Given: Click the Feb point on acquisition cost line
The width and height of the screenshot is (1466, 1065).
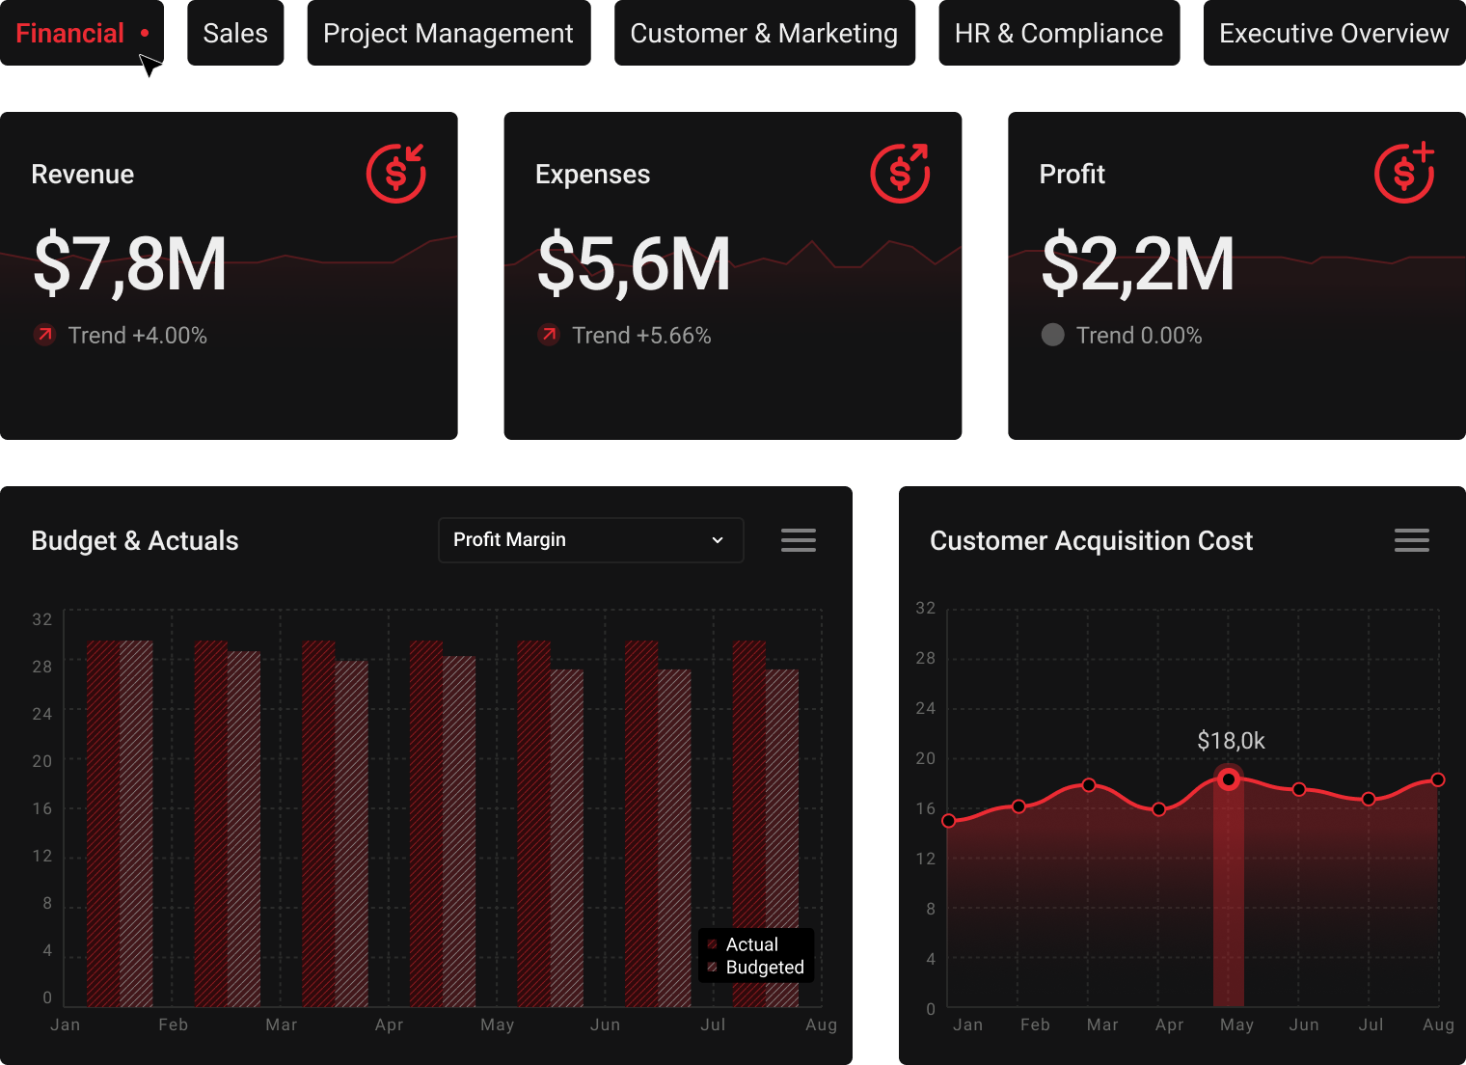Looking at the screenshot, I should tap(1018, 806).
